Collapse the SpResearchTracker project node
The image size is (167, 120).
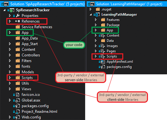coord(4,10)
